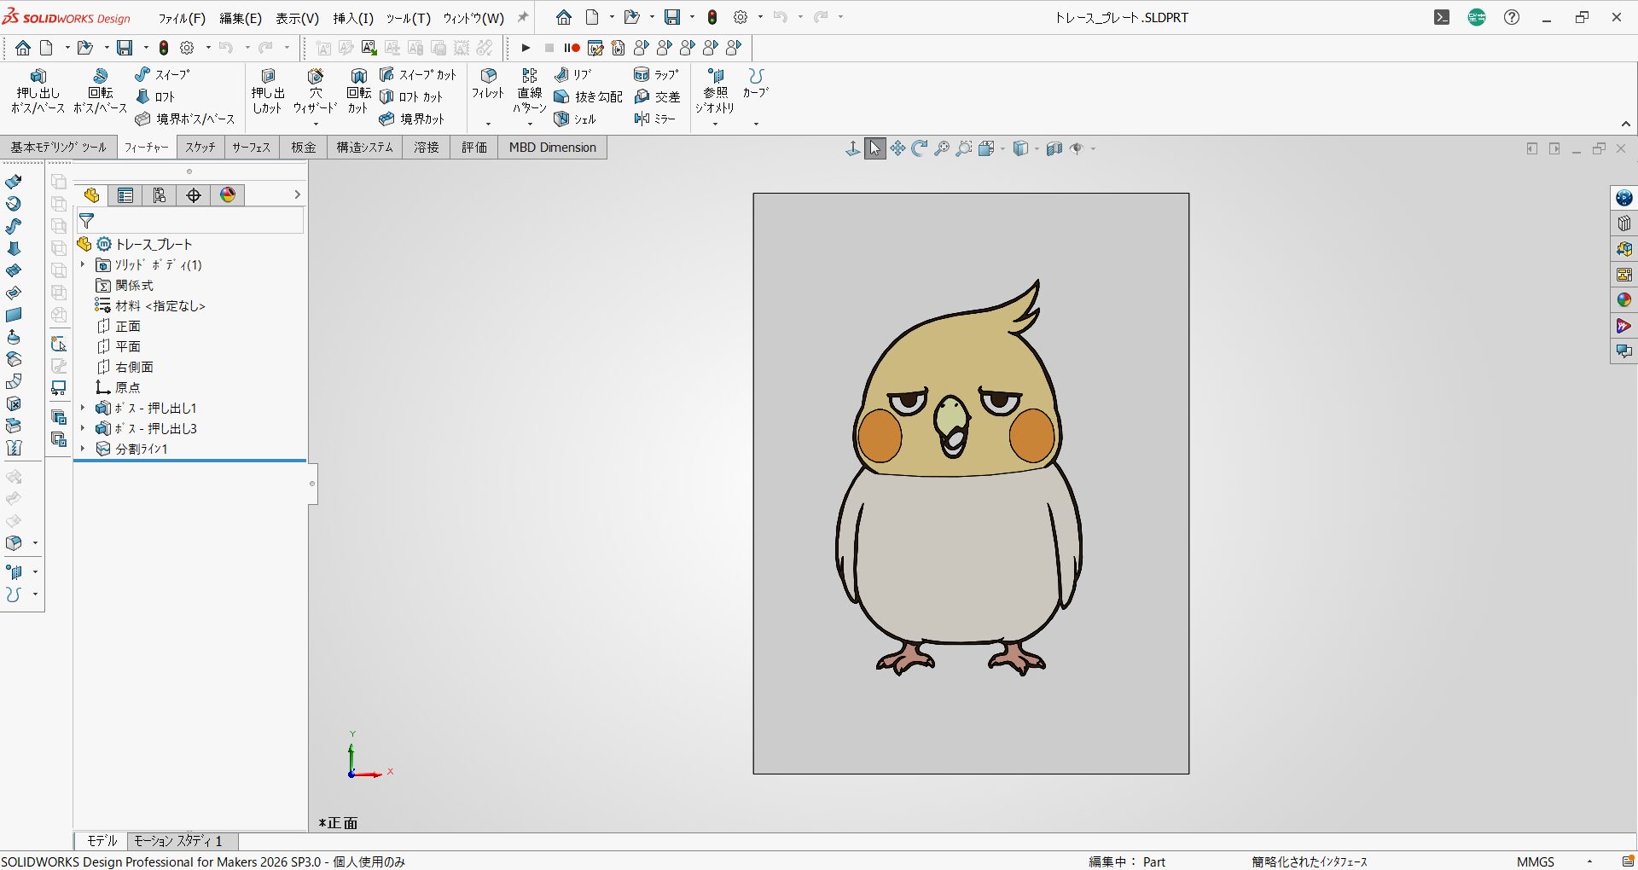Click the スイープカット swept cut tool

tap(418, 75)
